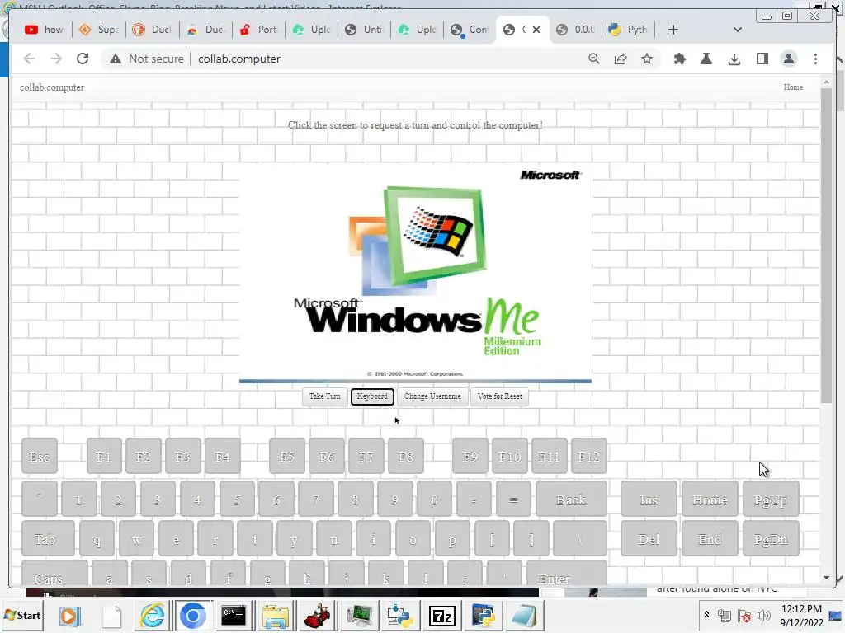This screenshot has height=633, width=845.
Task: Tap the F12 virtual key
Action: 588,457
